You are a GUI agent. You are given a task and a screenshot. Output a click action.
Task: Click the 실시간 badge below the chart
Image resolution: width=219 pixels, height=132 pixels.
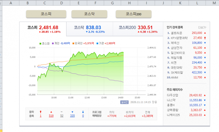[x=124, y=102]
